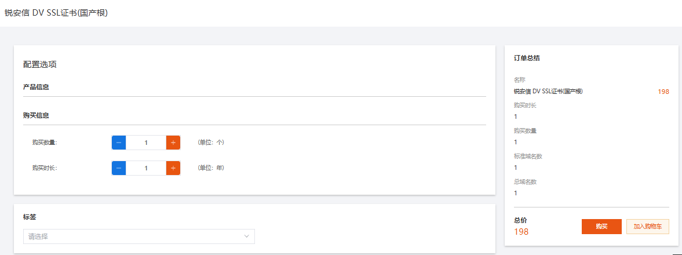Decrease 购买时长 with the minus button

[x=119, y=168]
